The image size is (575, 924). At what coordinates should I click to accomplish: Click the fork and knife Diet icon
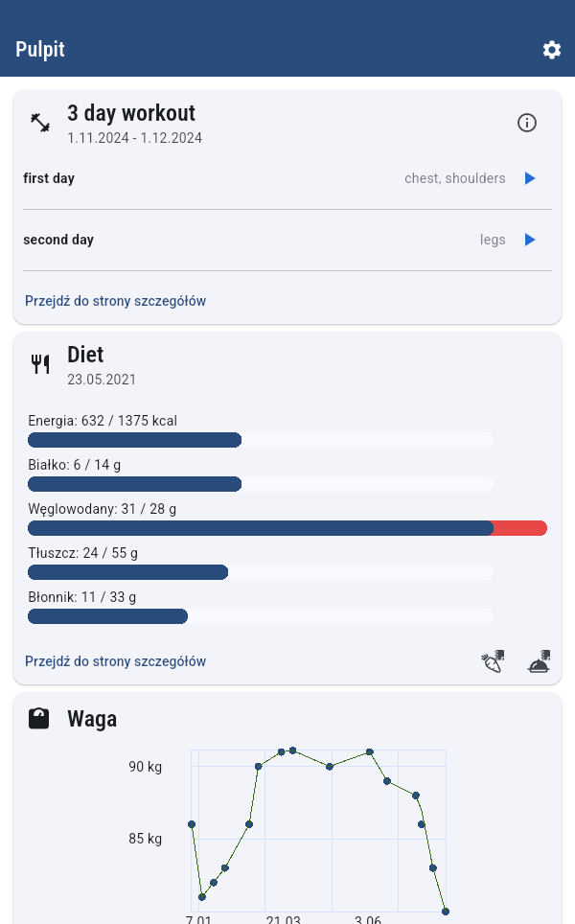pos(40,364)
